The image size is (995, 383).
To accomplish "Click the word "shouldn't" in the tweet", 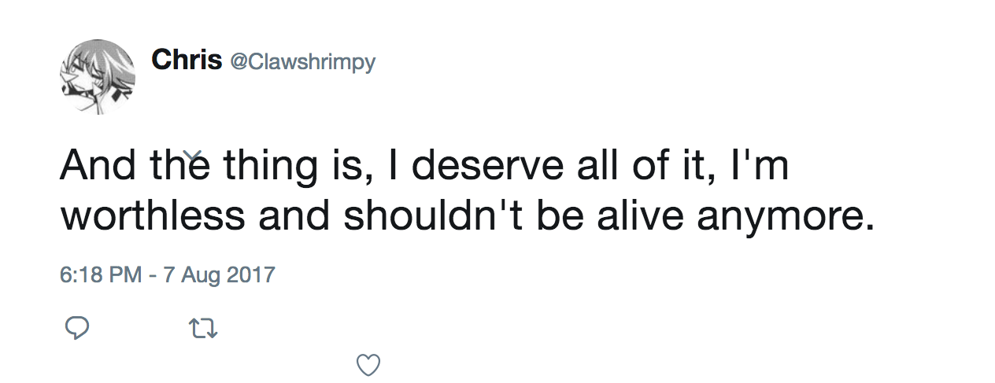I will [x=433, y=216].
